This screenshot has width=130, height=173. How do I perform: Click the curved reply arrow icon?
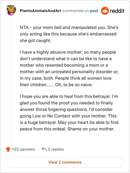click(x=44, y=149)
